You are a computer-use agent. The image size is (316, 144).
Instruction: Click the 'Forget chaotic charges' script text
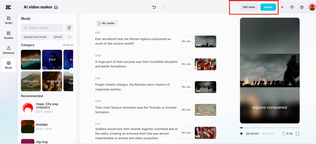132,87
